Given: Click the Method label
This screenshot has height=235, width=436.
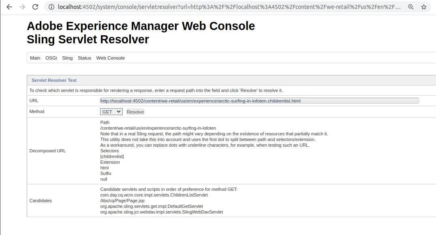Looking at the screenshot, I should (37, 111).
